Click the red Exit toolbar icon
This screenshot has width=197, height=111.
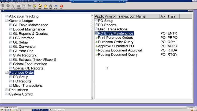click(61, 6)
